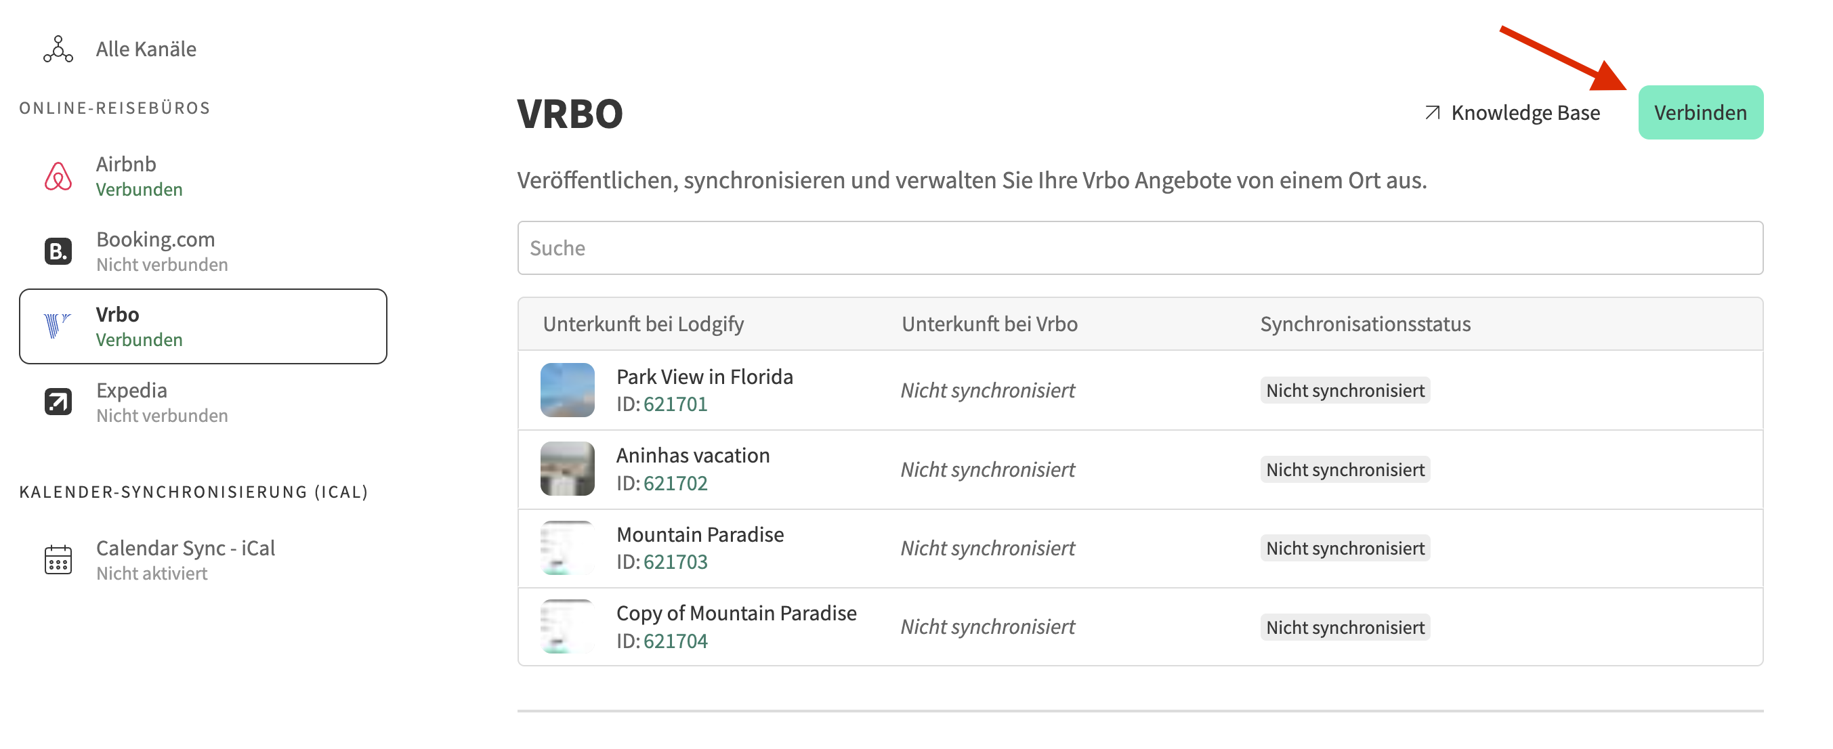Screen dimensions: 1833x749
Task: Open the Aninhas vacation thumbnail
Action: (567, 469)
